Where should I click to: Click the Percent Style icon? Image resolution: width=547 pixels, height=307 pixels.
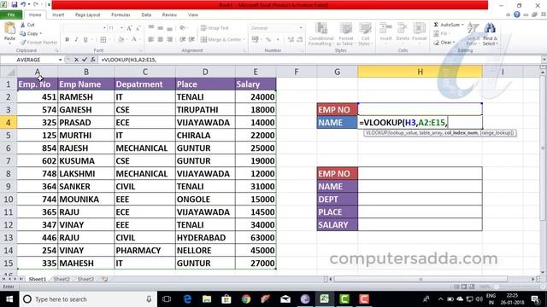point(268,39)
